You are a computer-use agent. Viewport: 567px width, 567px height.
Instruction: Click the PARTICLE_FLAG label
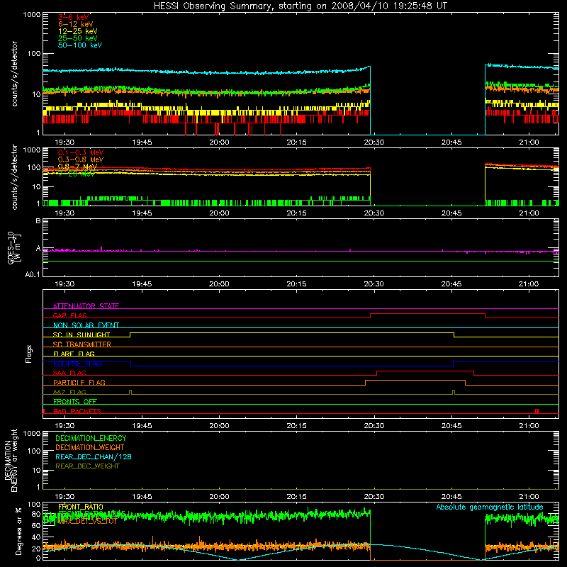pos(79,382)
